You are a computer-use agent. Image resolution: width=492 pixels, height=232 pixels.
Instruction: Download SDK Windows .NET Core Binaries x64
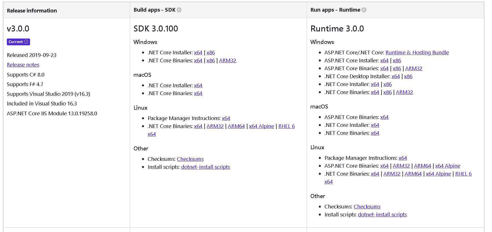point(198,60)
